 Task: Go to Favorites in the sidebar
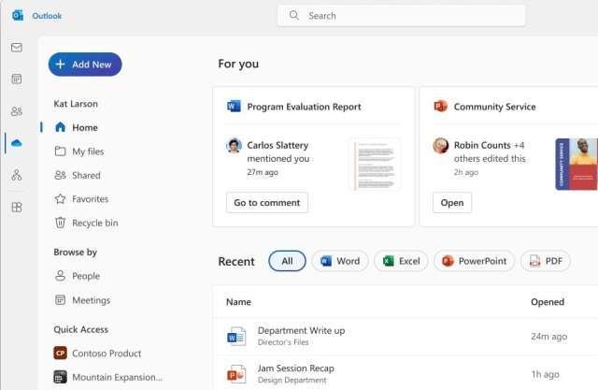[90, 199]
